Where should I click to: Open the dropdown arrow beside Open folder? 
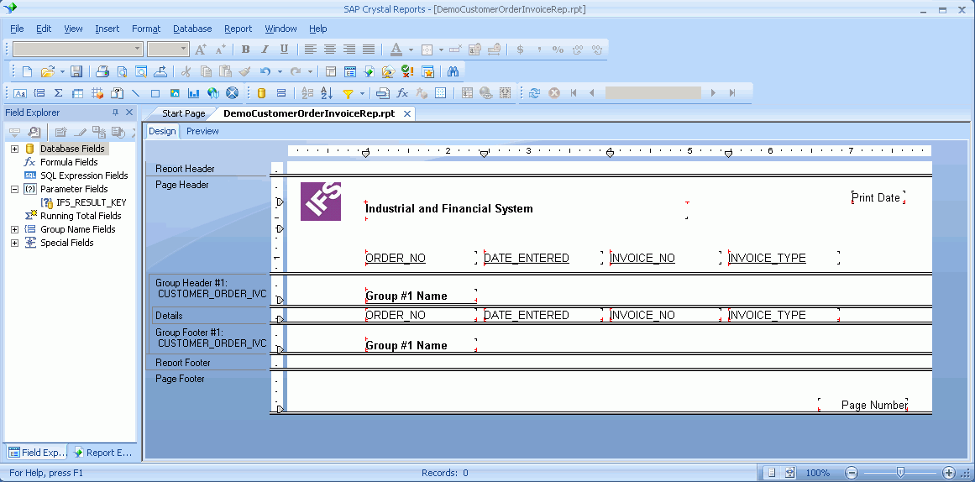(x=62, y=71)
